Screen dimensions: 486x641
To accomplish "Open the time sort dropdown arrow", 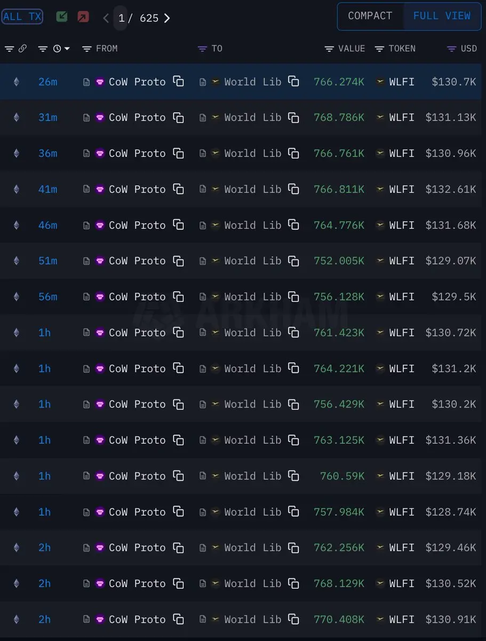I will coord(67,49).
